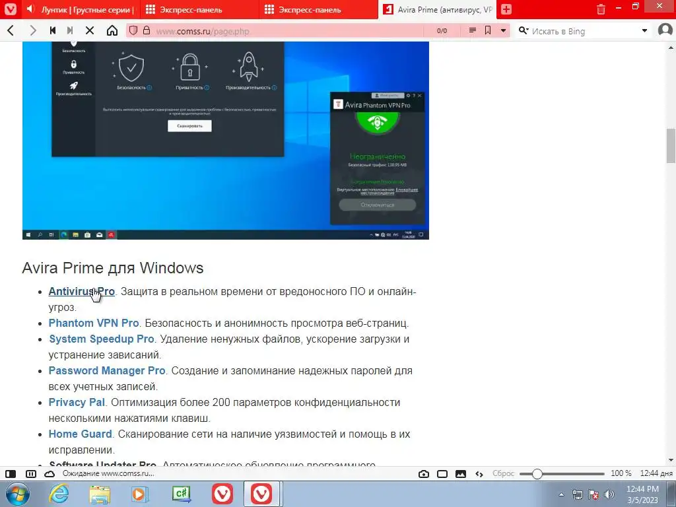Click the page vertical scrollbar thumb
676x507 pixels.
point(671,146)
